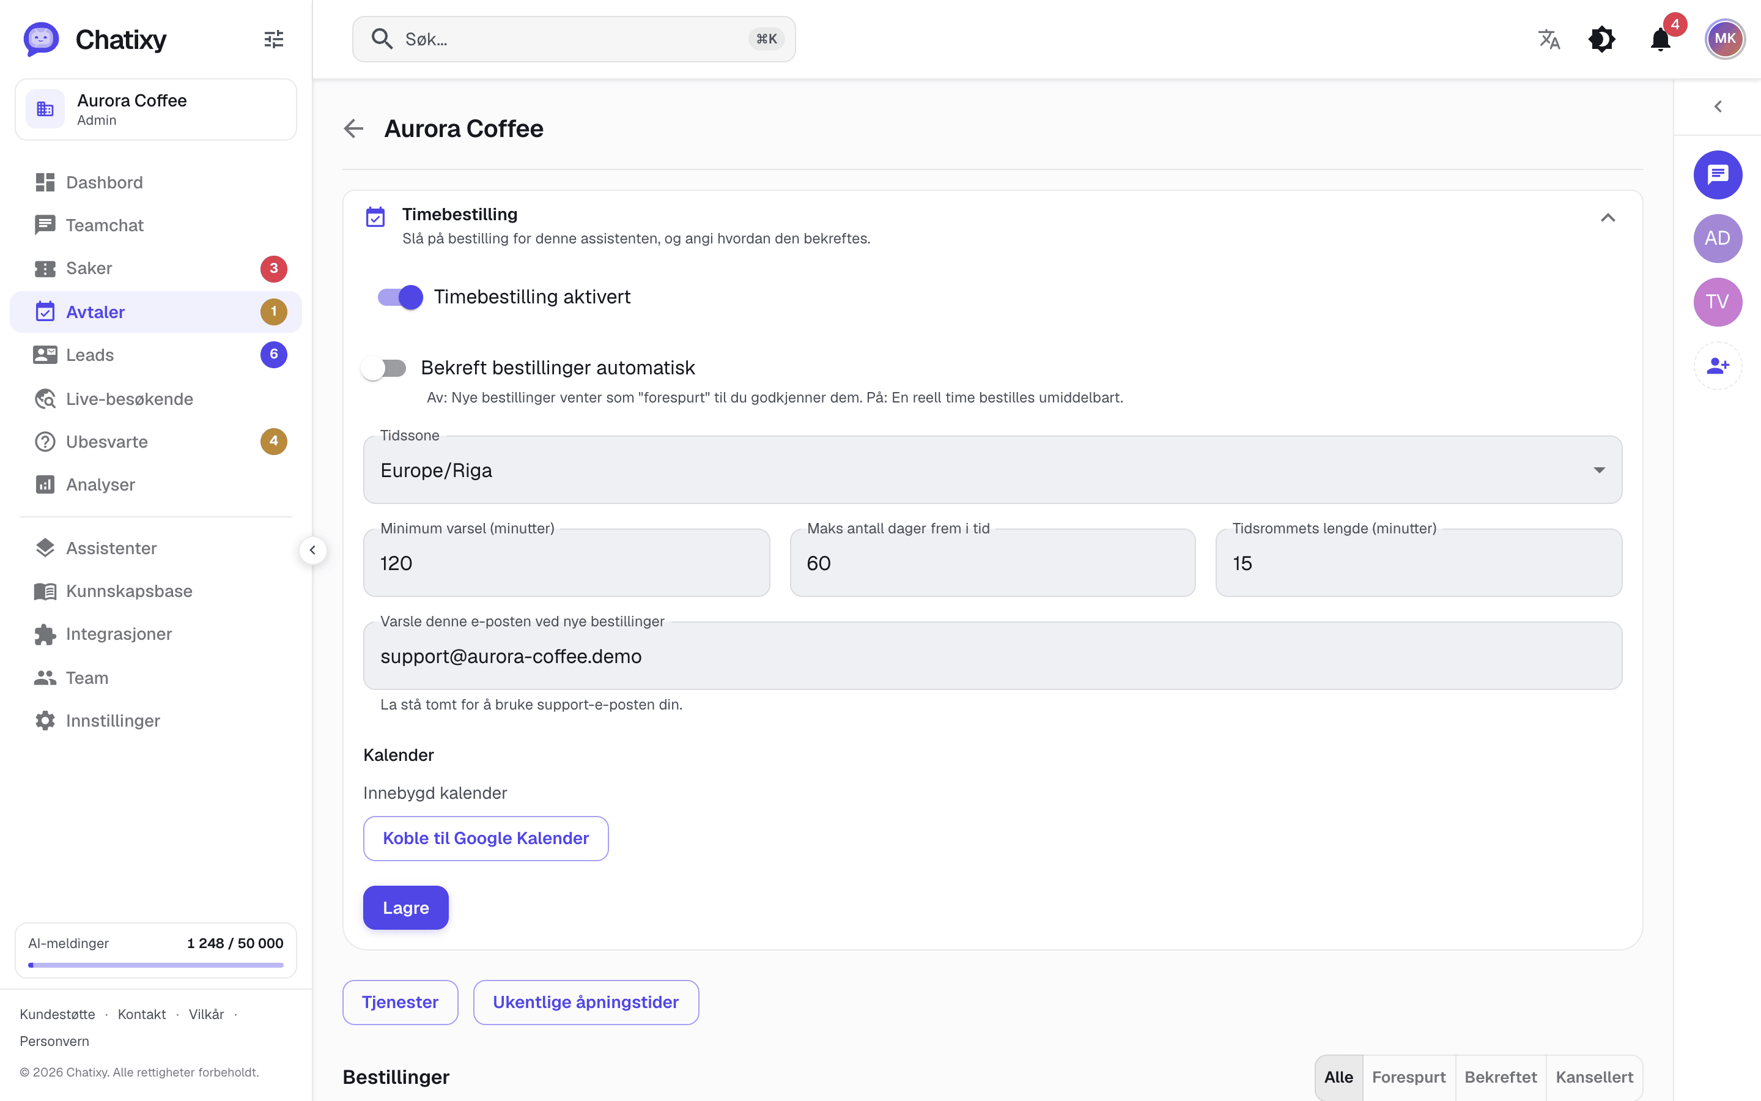
Task: Click the Analyser chart icon
Action: pos(45,484)
